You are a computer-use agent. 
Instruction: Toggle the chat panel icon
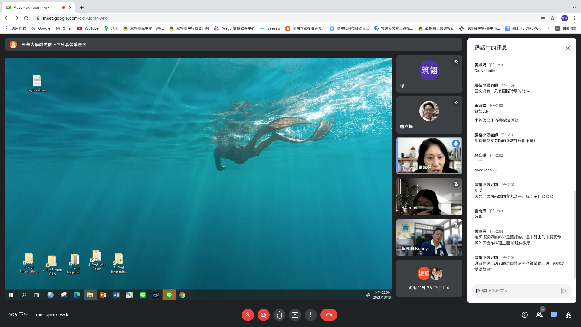click(x=554, y=315)
